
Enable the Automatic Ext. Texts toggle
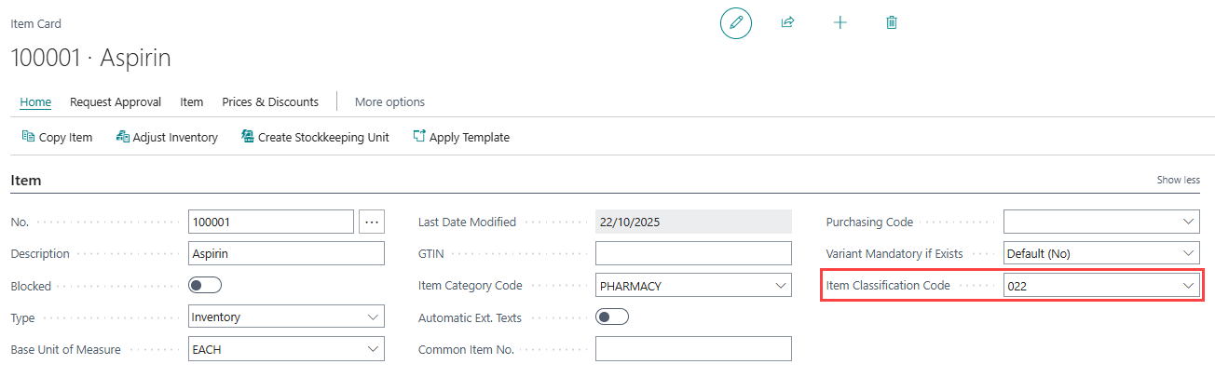[x=612, y=317]
